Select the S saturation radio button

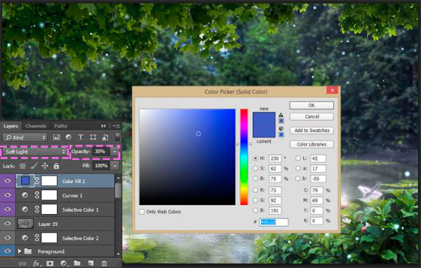coord(255,168)
